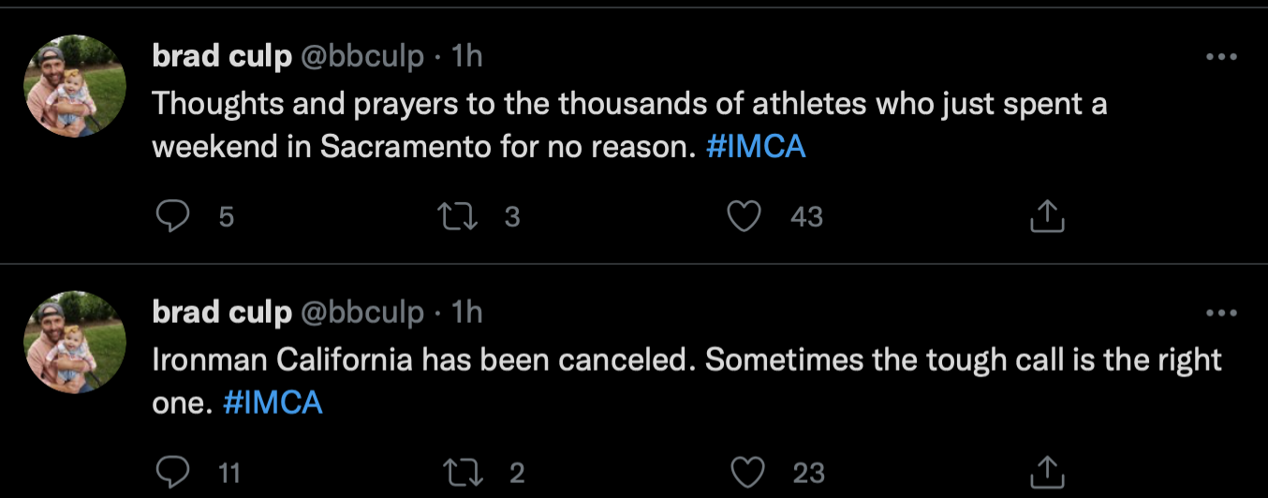Like the tweet about Sacramento athletes
This screenshot has width=1268, height=498.
coord(745,217)
